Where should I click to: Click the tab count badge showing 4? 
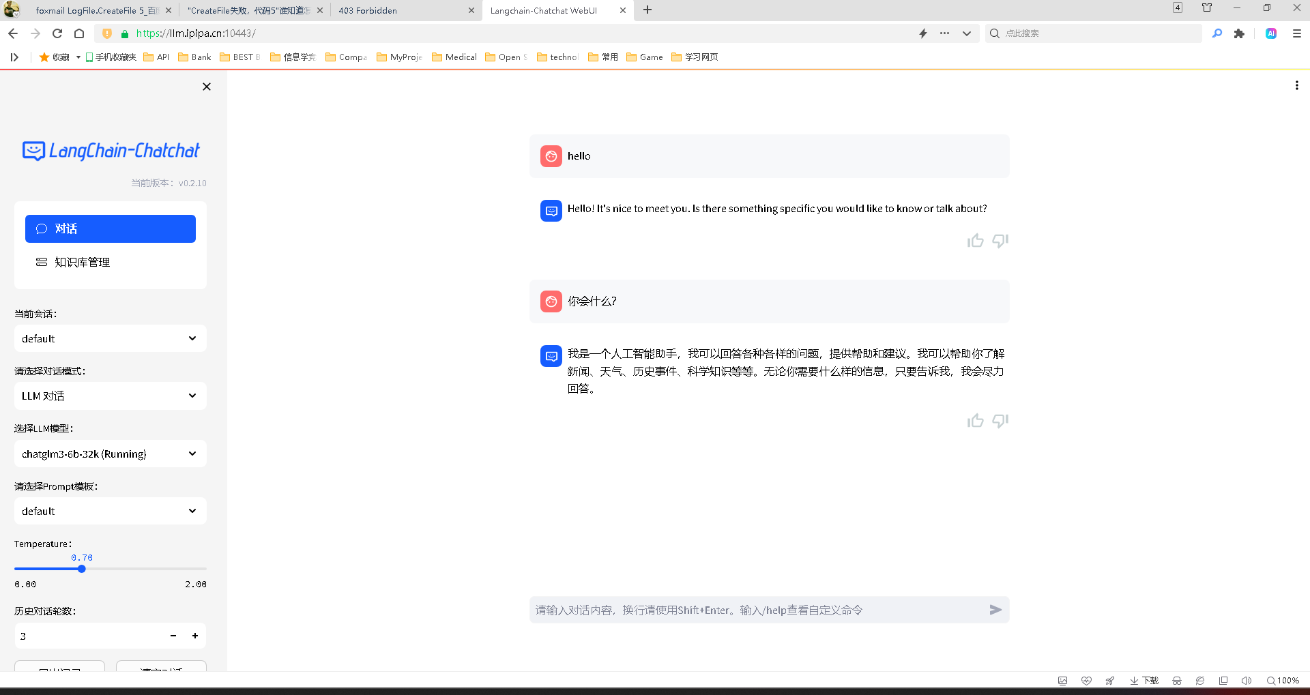1178,8
